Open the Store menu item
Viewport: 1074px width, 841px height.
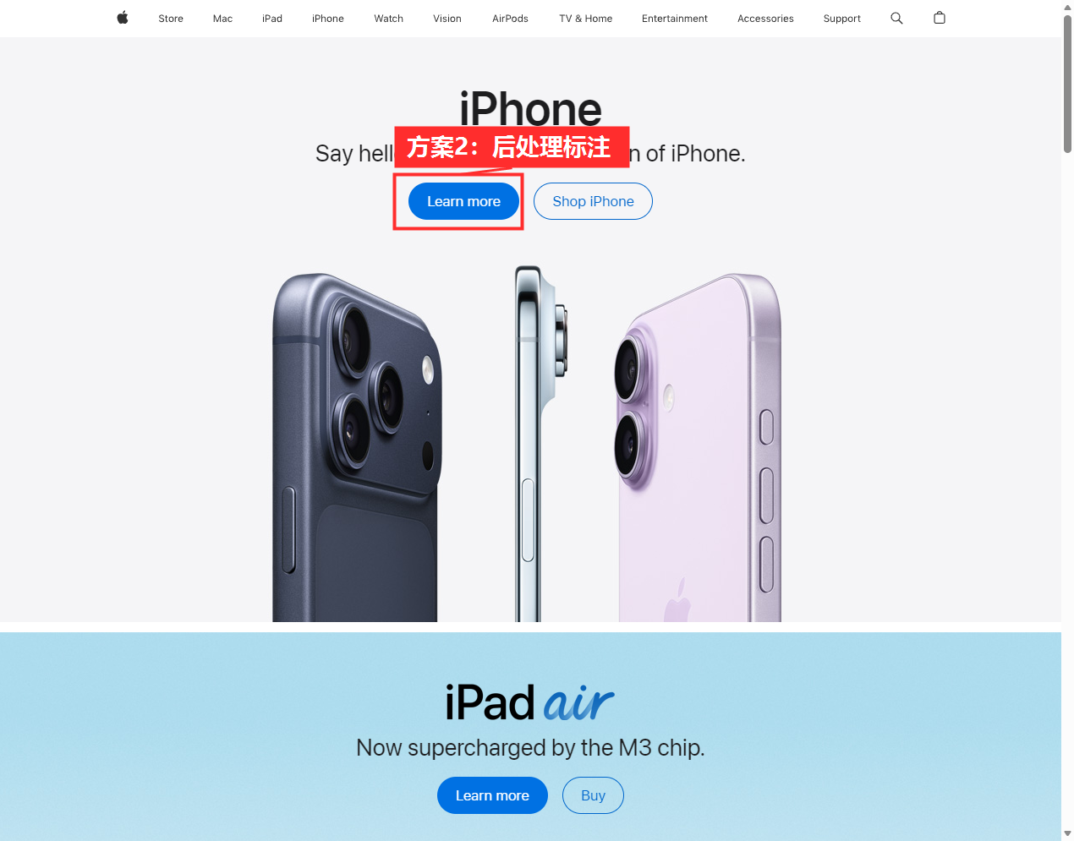[x=171, y=19]
